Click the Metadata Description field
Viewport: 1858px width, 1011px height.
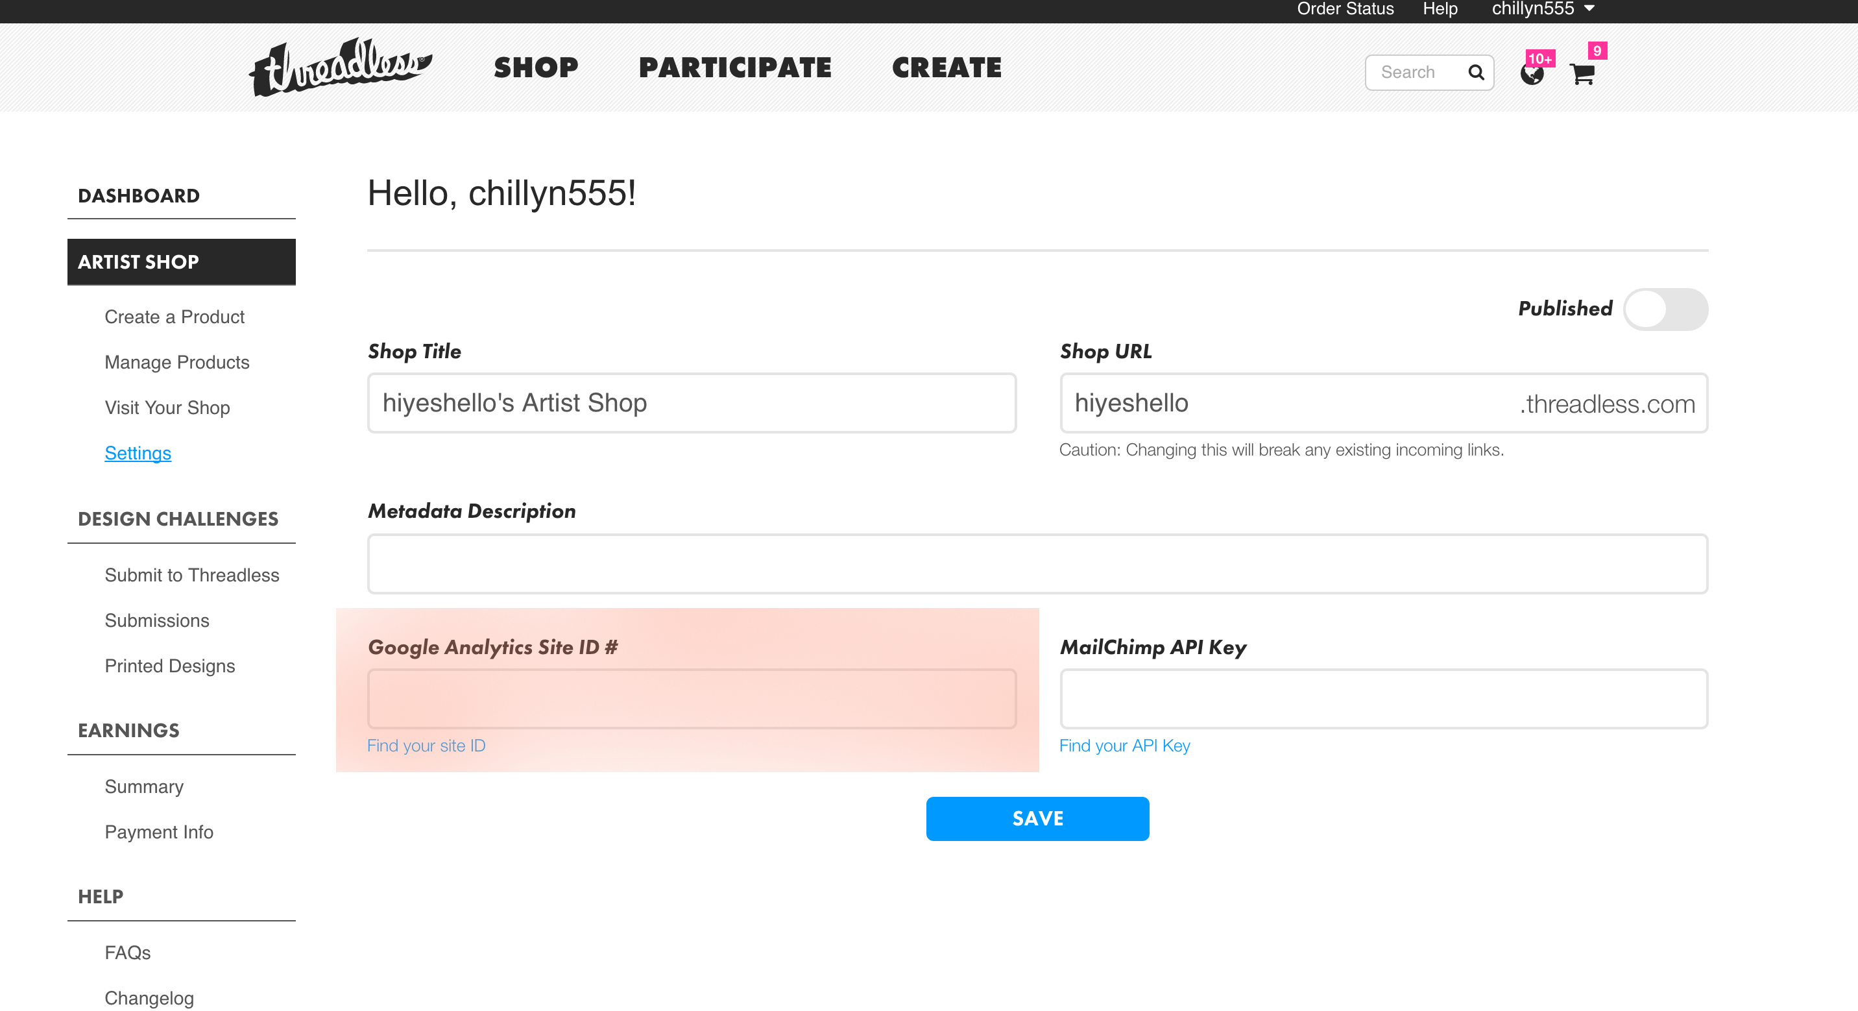[1037, 564]
